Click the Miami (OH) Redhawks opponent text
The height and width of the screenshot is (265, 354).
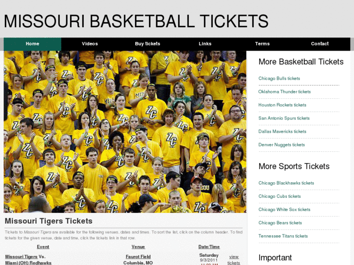28,263
